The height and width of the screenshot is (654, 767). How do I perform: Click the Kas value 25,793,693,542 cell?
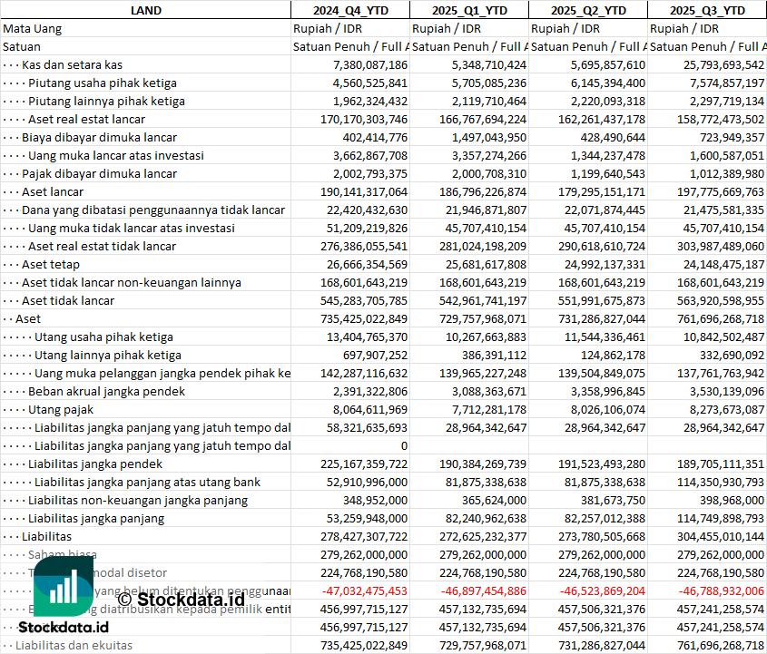click(x=710, y=64)
